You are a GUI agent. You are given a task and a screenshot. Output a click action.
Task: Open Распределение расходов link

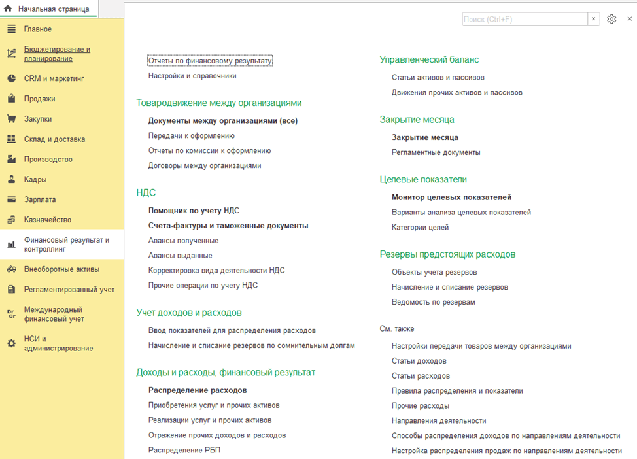[x=198, y=390]
